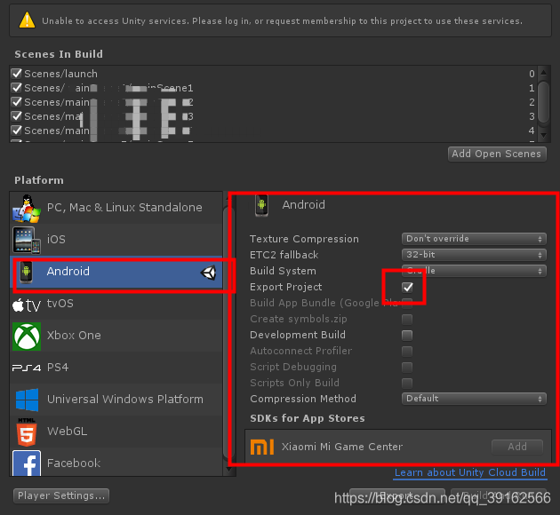Add the Xiaomi Mi Game Center SDK

click(517, 447)
